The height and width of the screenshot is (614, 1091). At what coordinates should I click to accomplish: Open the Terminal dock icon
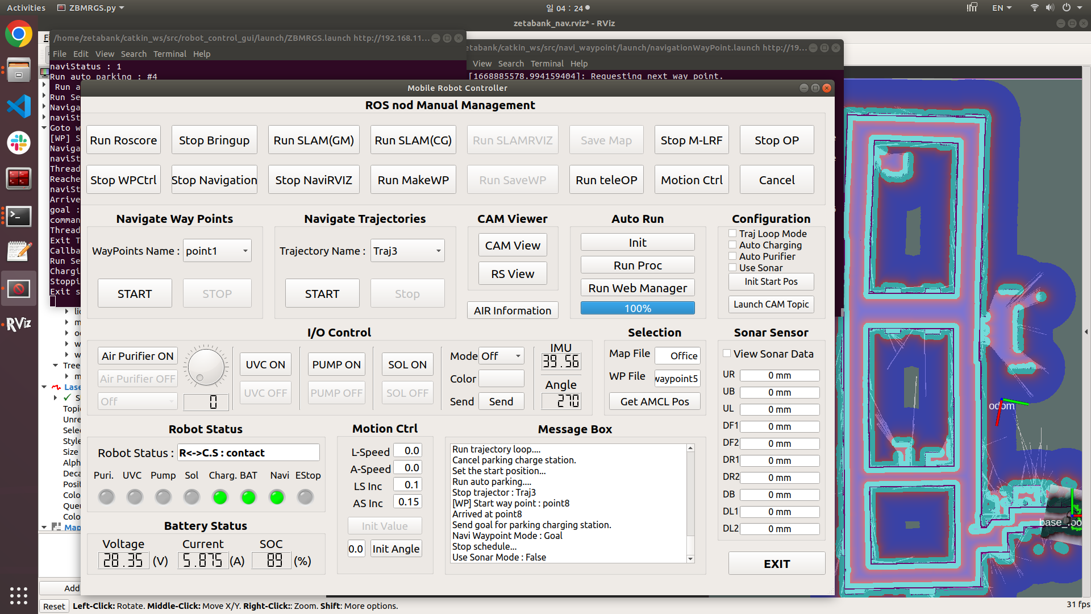click(19, 216)
